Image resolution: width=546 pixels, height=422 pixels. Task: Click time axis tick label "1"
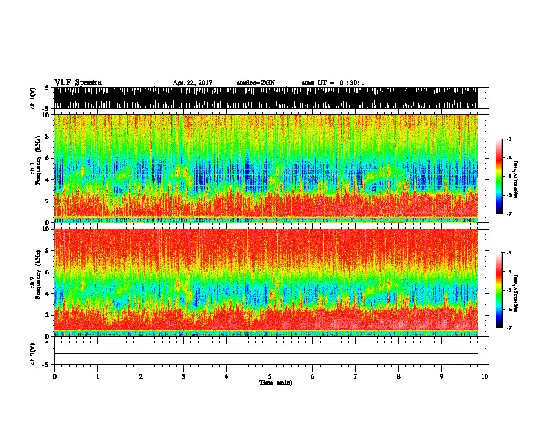[x=97, y=376]
